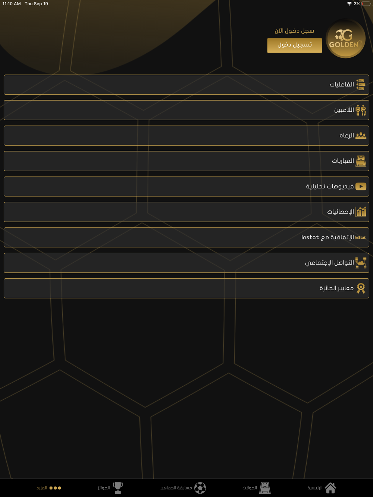The image size is (373, 497).
Task: Open the الجوائز prizes tab
Action: click(x=110, y=488)
